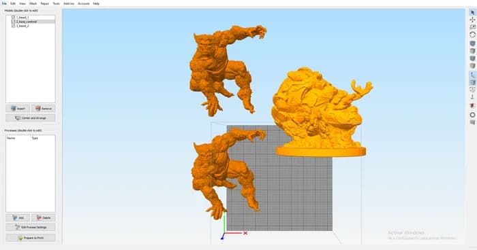Click the Delete process button
This screenshot has height=250, width=477.
43,217
